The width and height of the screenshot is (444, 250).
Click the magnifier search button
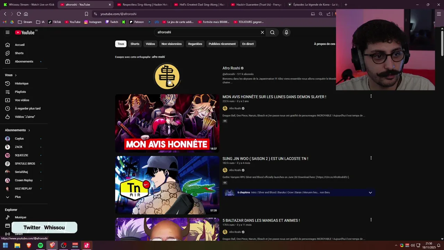(272, 32)
